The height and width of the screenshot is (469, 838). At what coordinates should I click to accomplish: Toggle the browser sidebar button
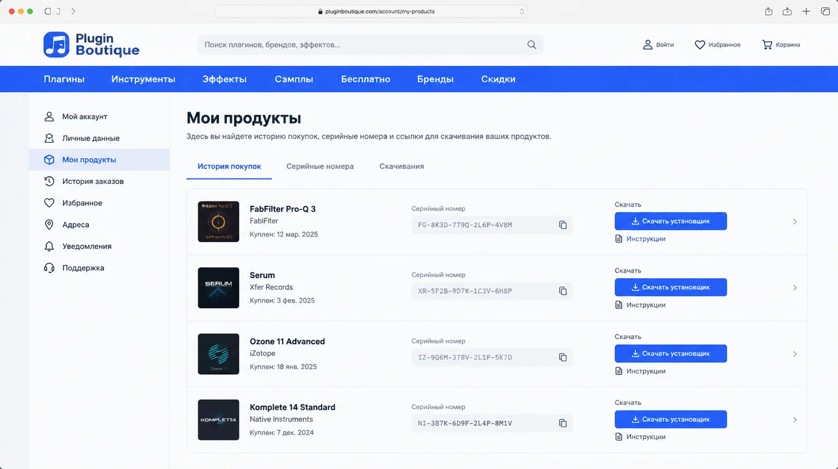tap(49, 11)
